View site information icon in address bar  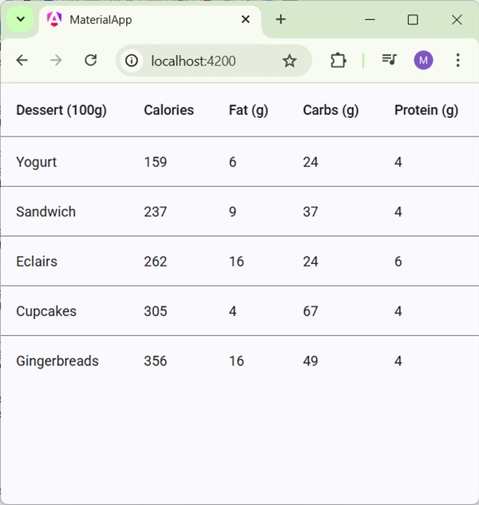coord(132,61)
